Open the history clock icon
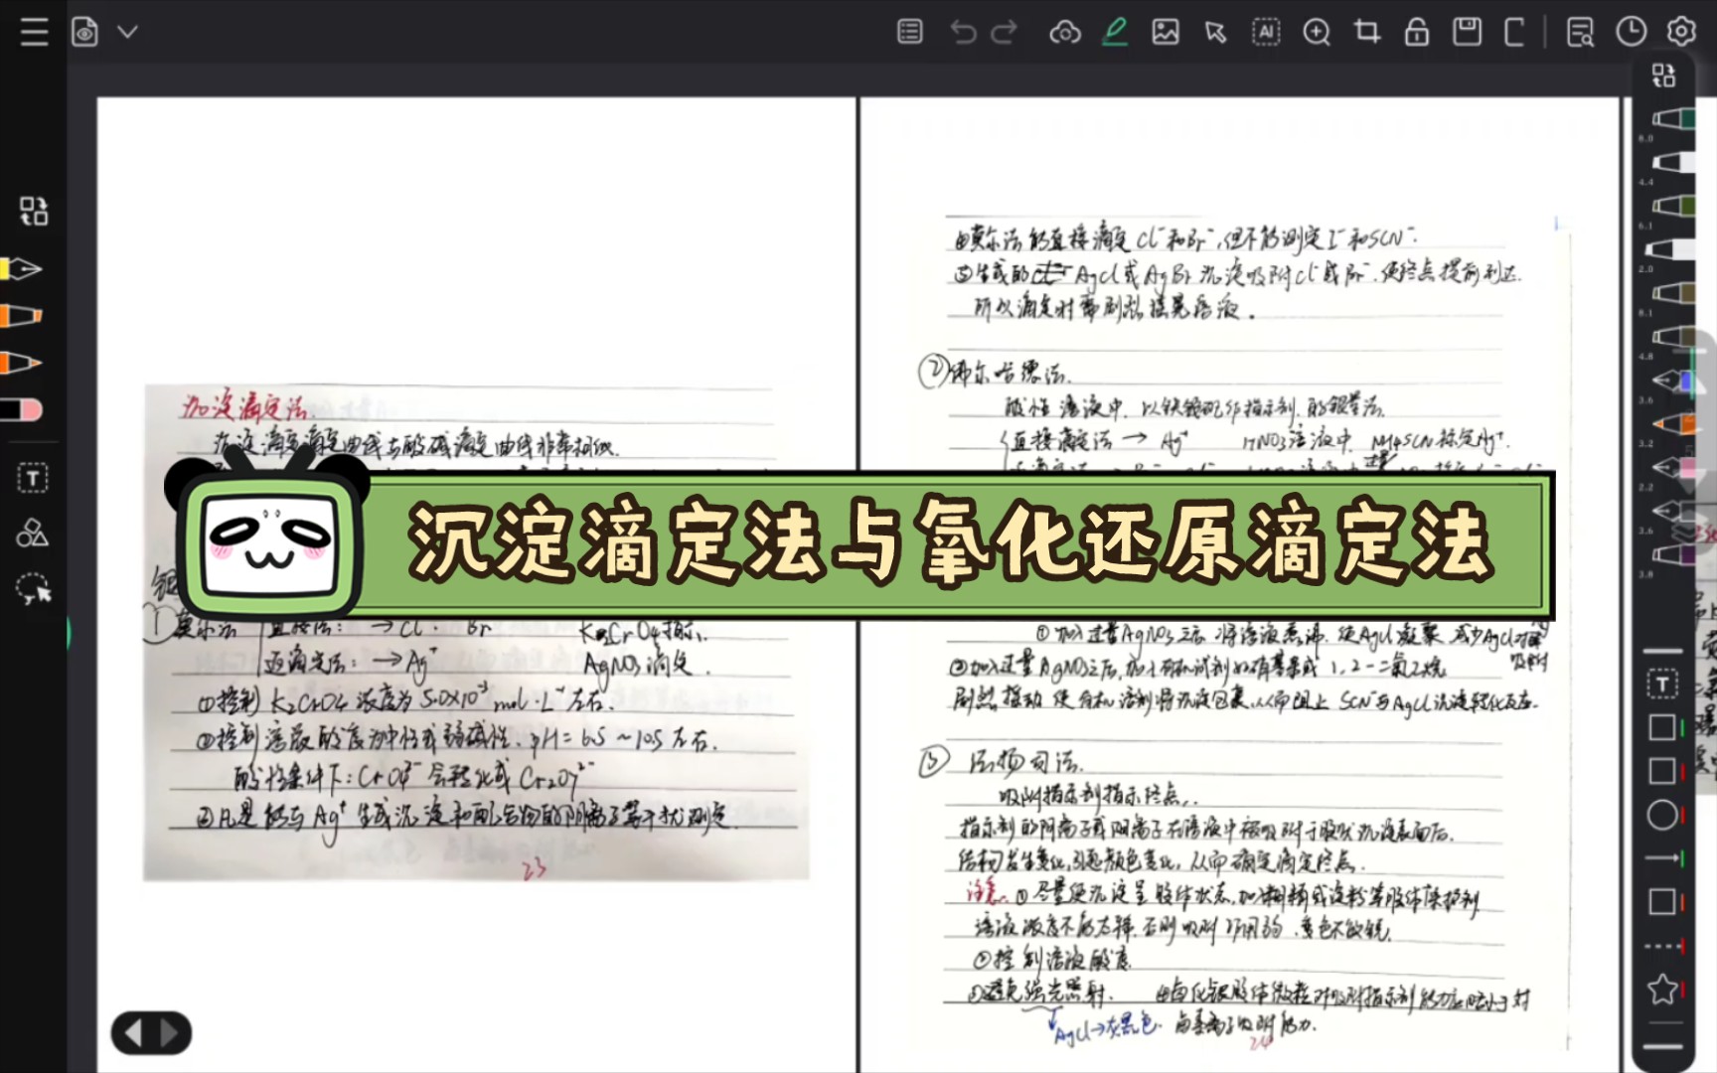This screenshot has height=1073, width=1717. pyautogui.click(x=1631, y=32)
